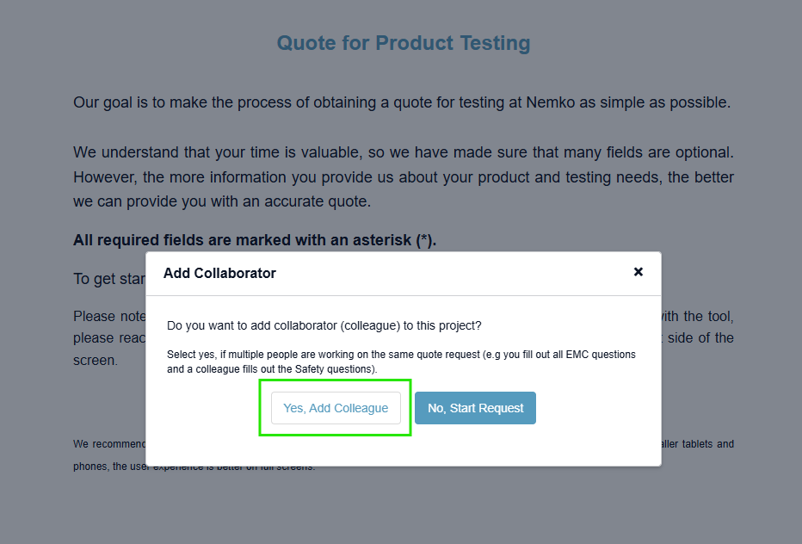Click 'tablets and' footnote text at right

click(704, 444)
